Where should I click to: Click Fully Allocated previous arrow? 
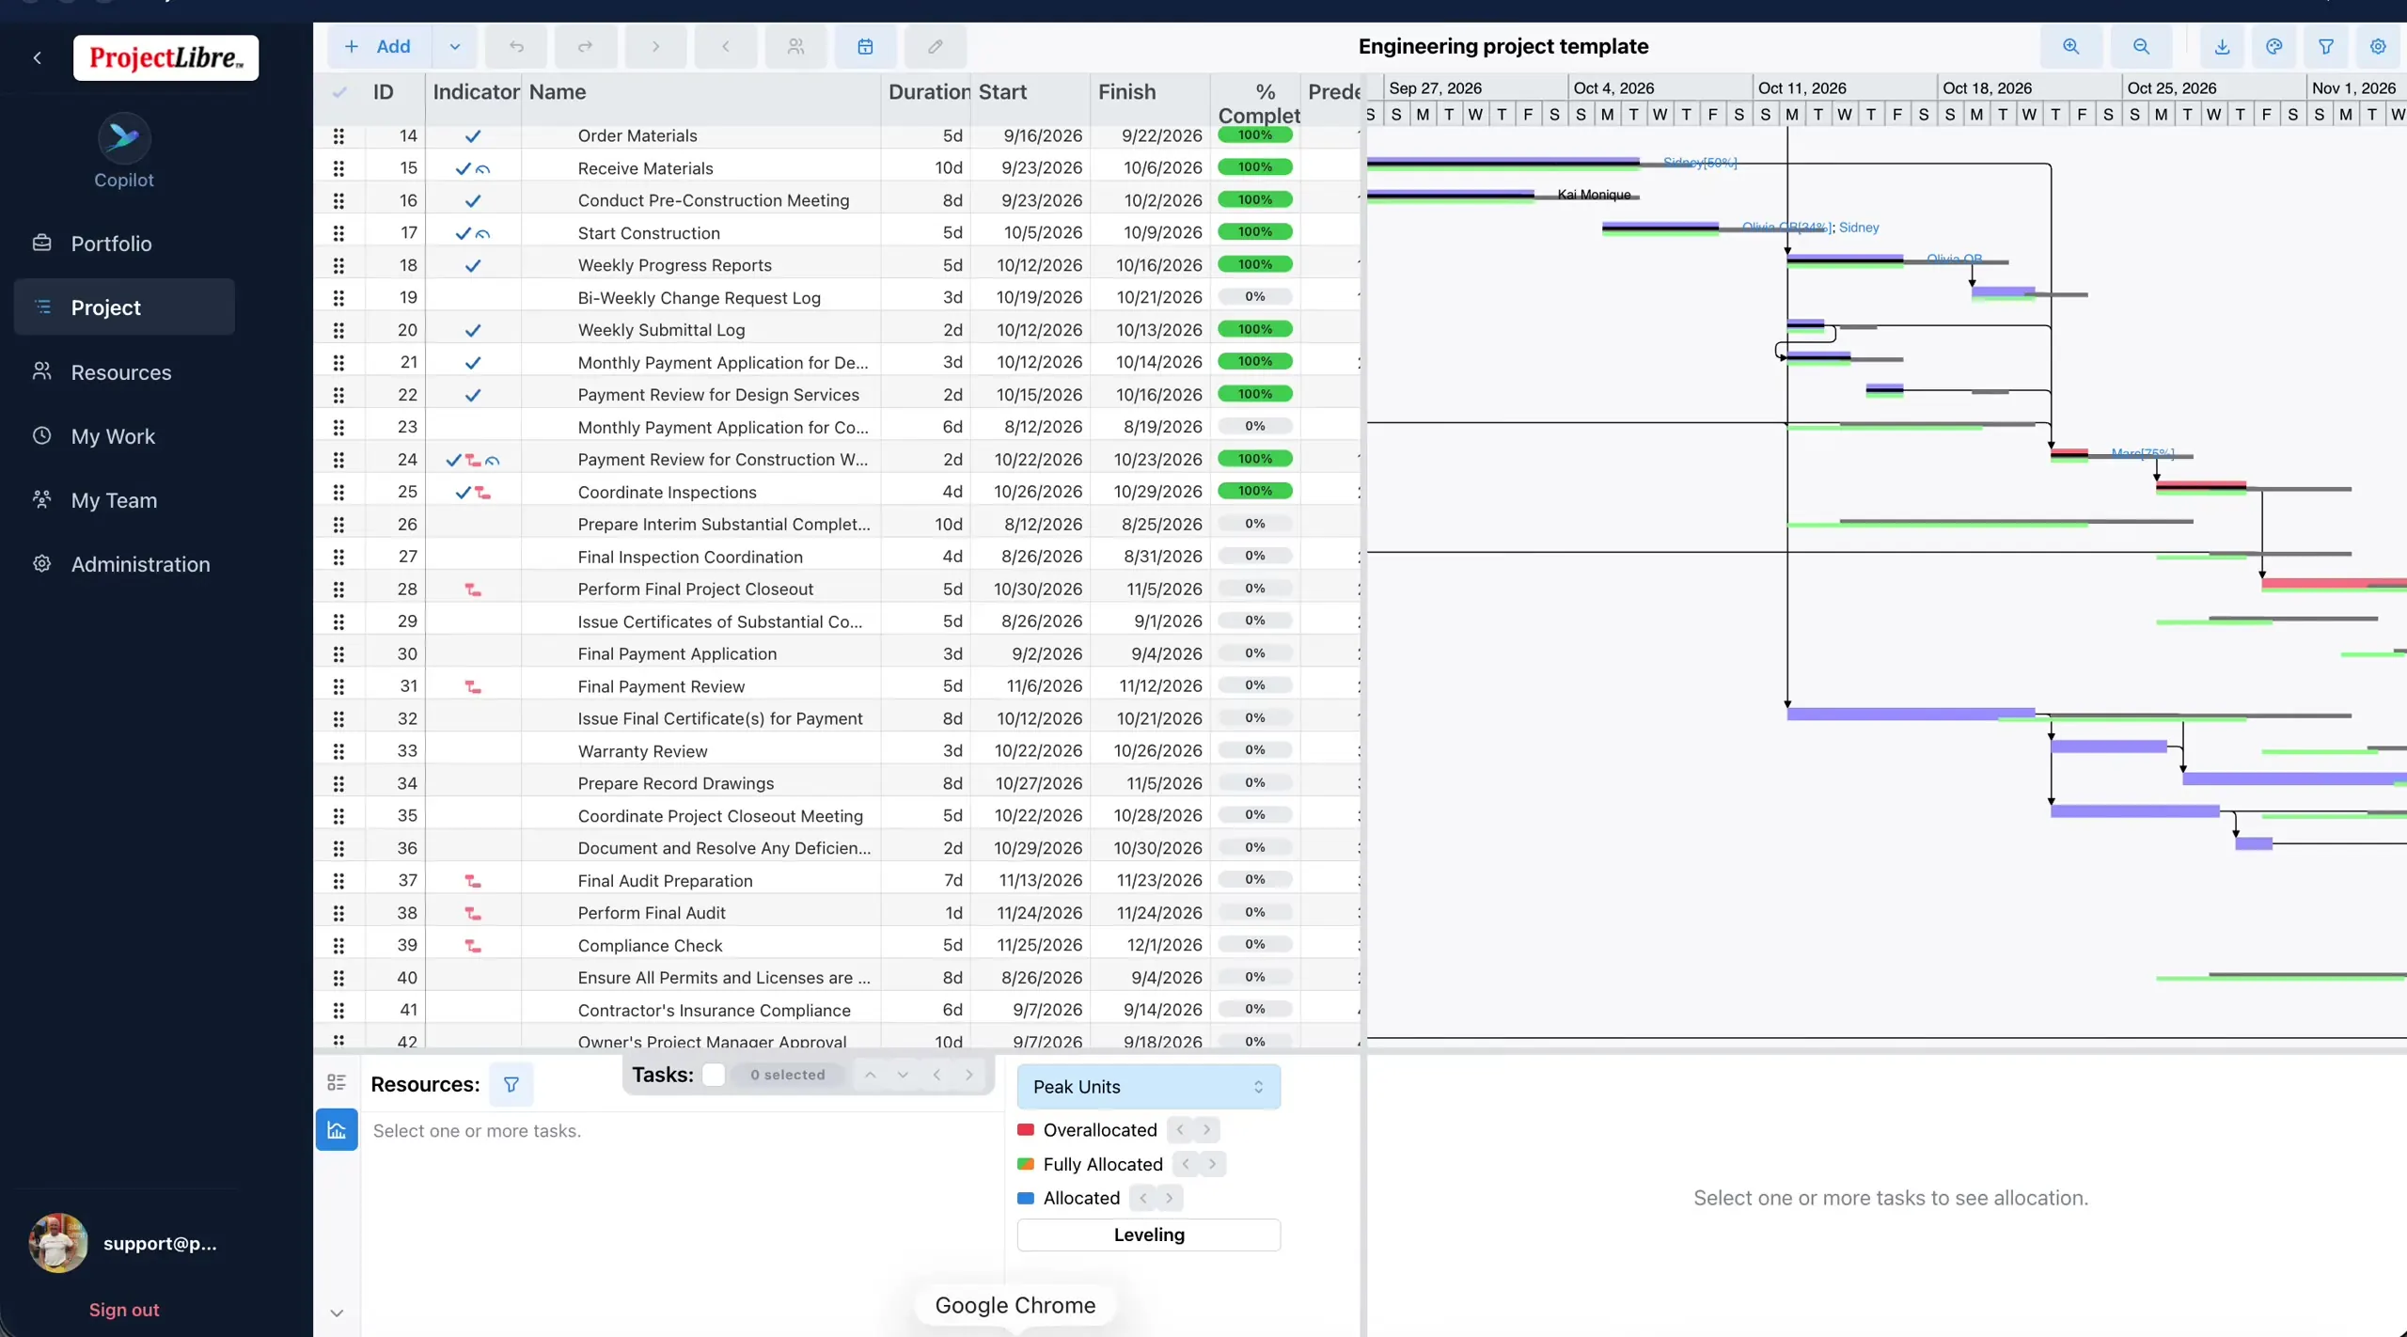[1186, 1165]
